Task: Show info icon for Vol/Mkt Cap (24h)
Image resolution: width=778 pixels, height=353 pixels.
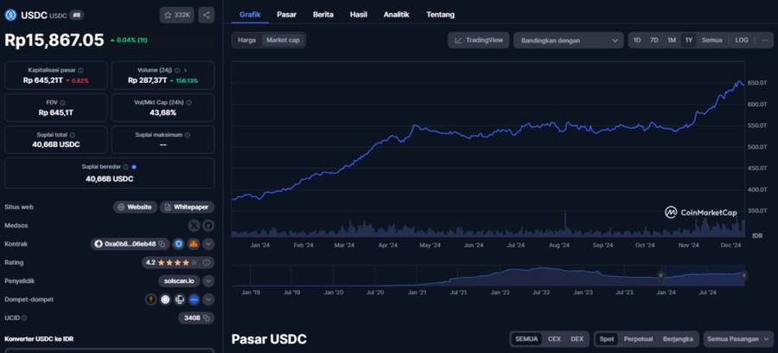Action: point(189,103)
